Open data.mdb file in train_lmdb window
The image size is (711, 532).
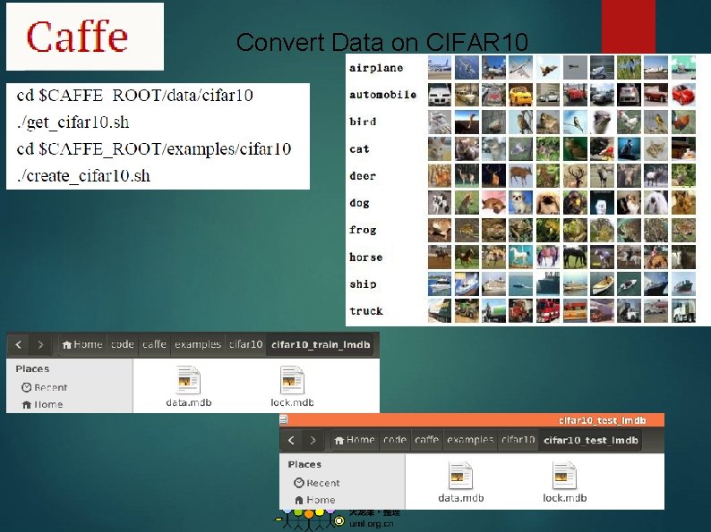pyautogui.click(x=188, y=387)
